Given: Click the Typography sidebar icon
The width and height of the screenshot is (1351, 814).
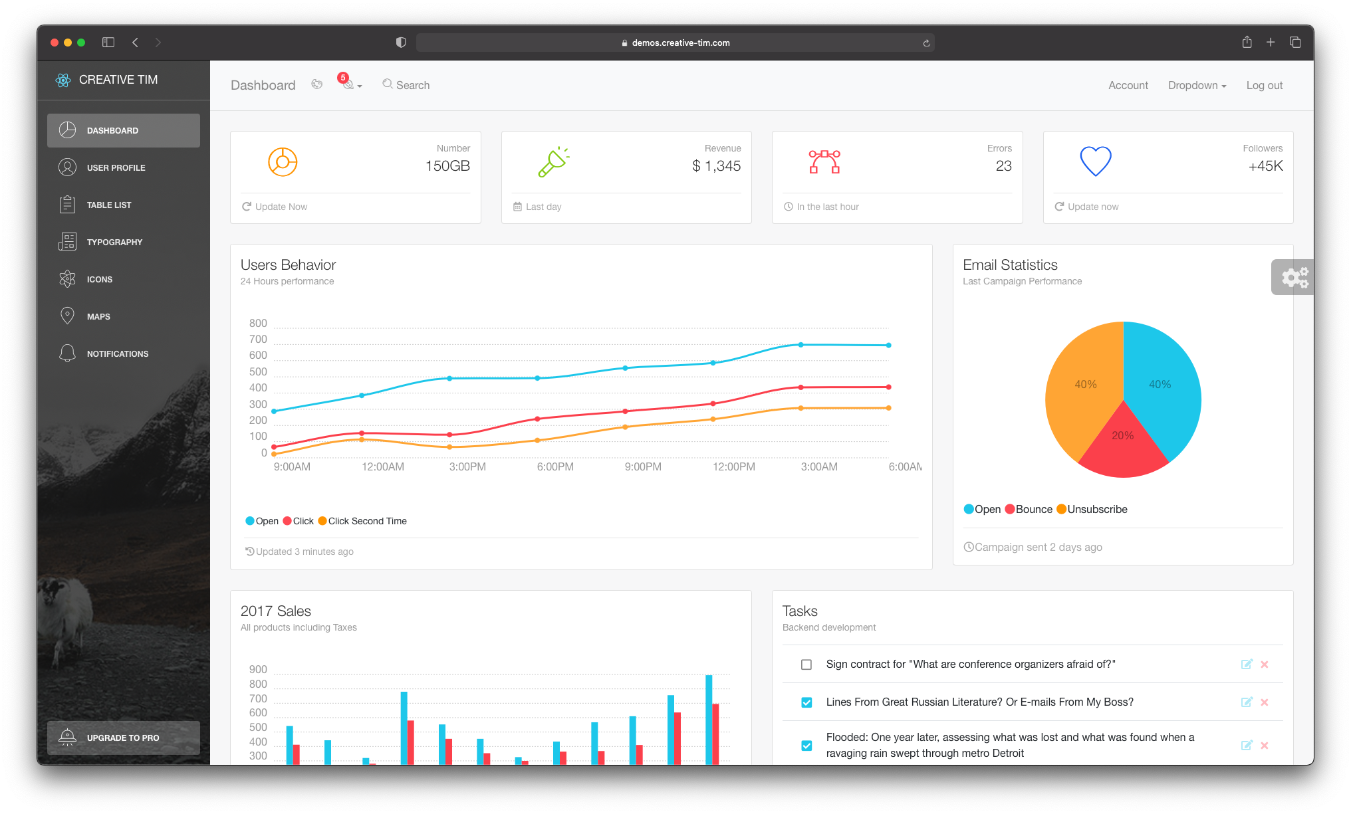Looking at the screenshot, I should [x=68, y=241].
